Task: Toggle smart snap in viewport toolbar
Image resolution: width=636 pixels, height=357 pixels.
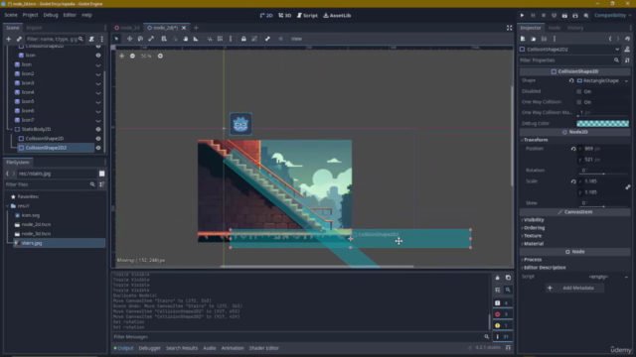Action: [x=210, y=39]
